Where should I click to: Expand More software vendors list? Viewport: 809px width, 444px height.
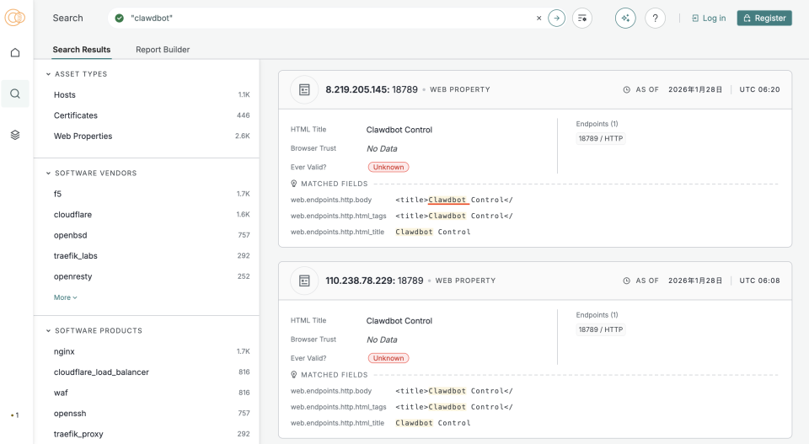(66, 297)
